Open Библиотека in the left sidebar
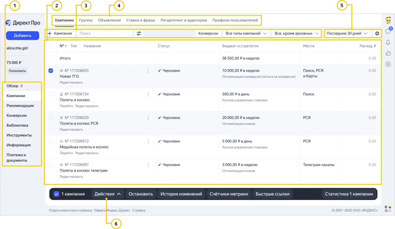The width and height of the screenshot is (395, 229). [17, 125]
